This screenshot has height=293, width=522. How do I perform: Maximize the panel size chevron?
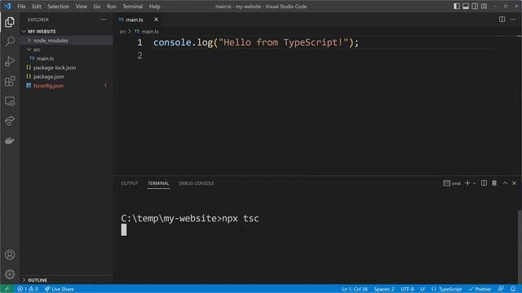(x=505, y=183)
